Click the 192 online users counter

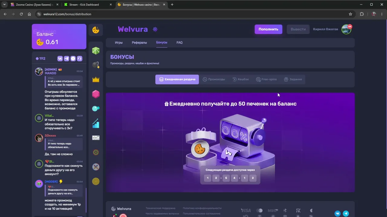point(41,58)
